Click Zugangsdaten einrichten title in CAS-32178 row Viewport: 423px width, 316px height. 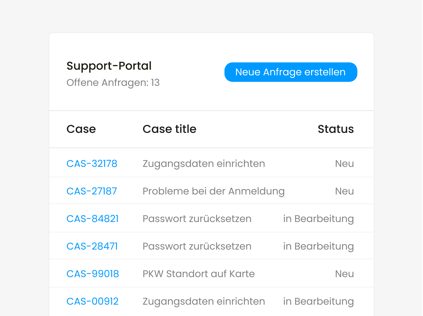(204, 164)
